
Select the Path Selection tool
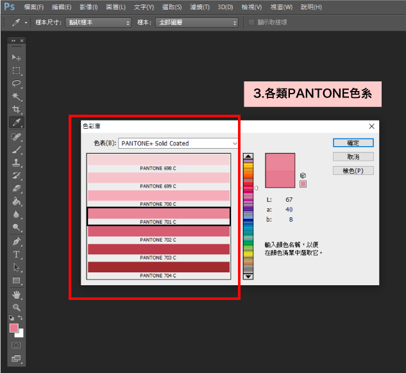16,267
